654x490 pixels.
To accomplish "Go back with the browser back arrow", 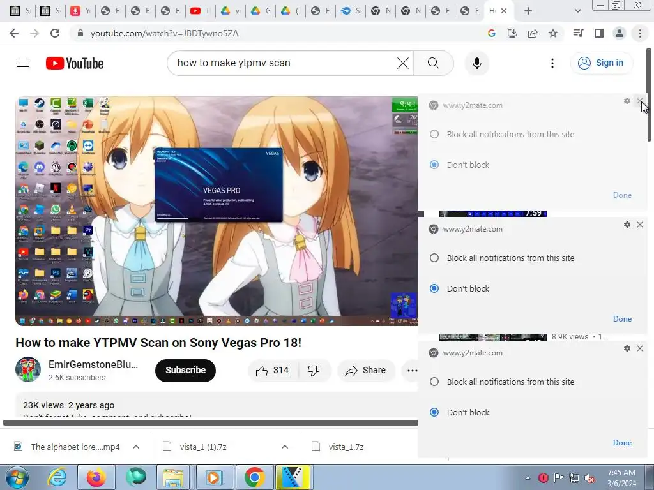I will coord(14,33).
